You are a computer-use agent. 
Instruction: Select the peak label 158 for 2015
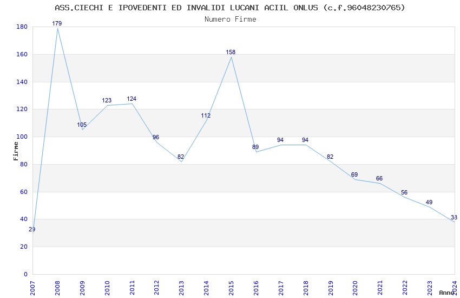(x=231, y=52)
